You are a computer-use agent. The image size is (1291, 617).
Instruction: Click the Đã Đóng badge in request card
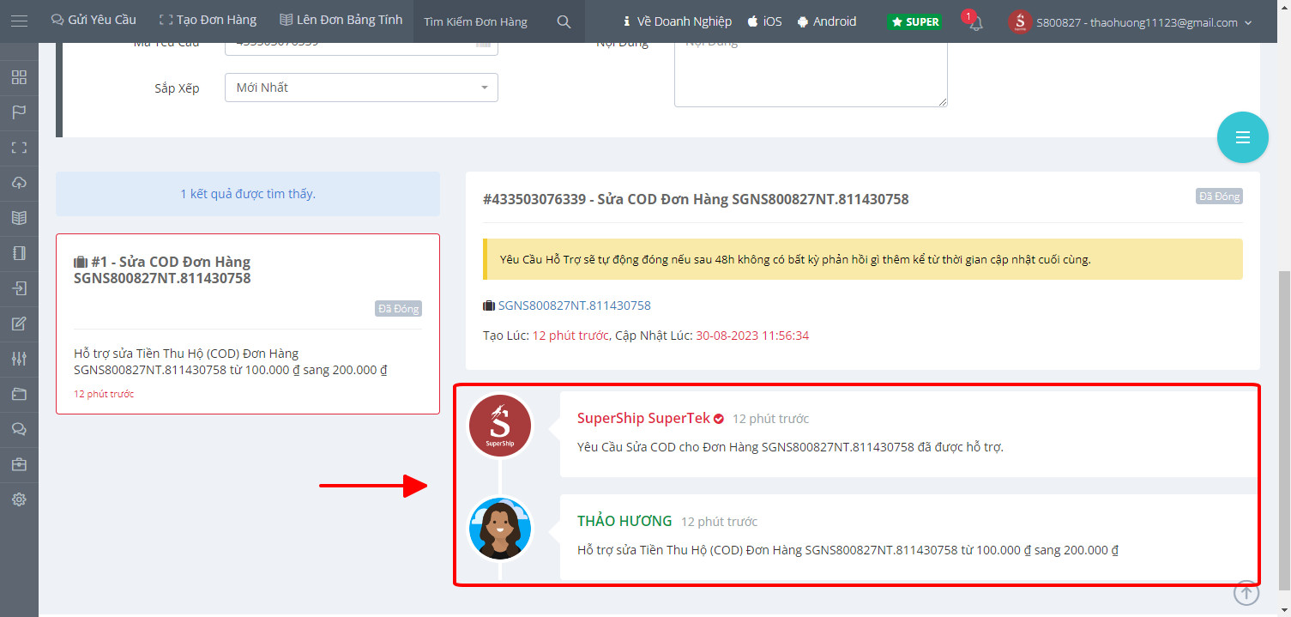point(398,309)
